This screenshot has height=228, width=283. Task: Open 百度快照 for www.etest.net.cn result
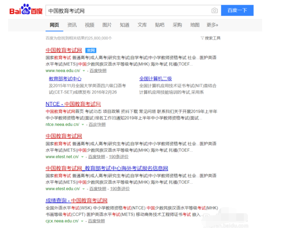tap(97, 157)
